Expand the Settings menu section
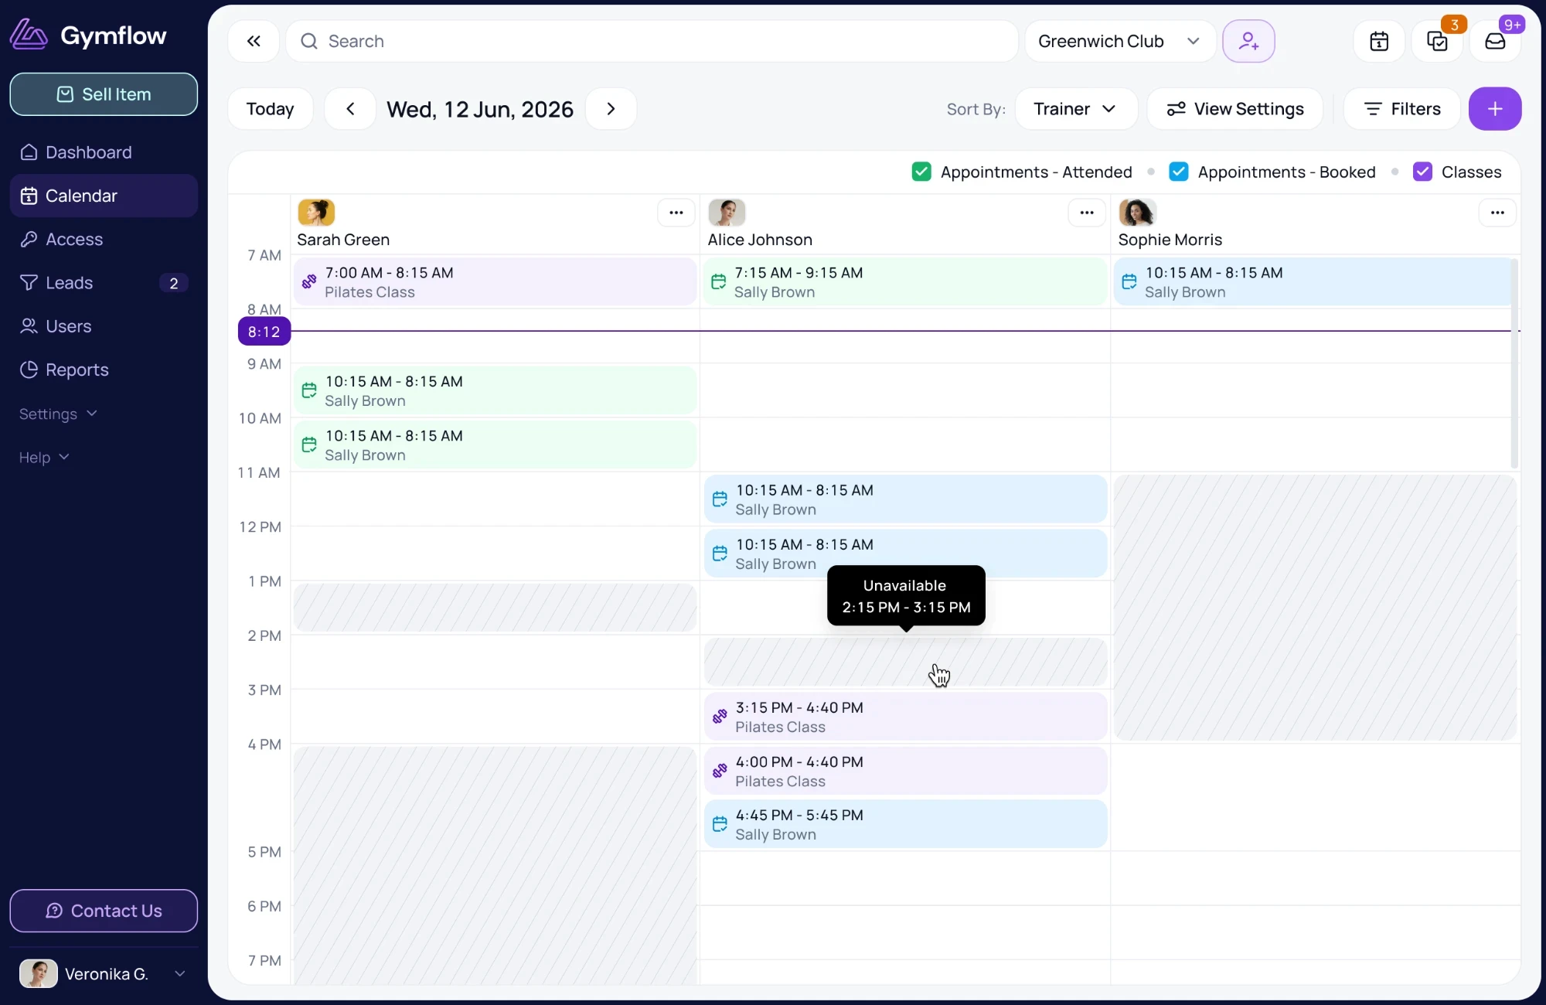The image size is (1546, 1005). (x=58, y=414)
